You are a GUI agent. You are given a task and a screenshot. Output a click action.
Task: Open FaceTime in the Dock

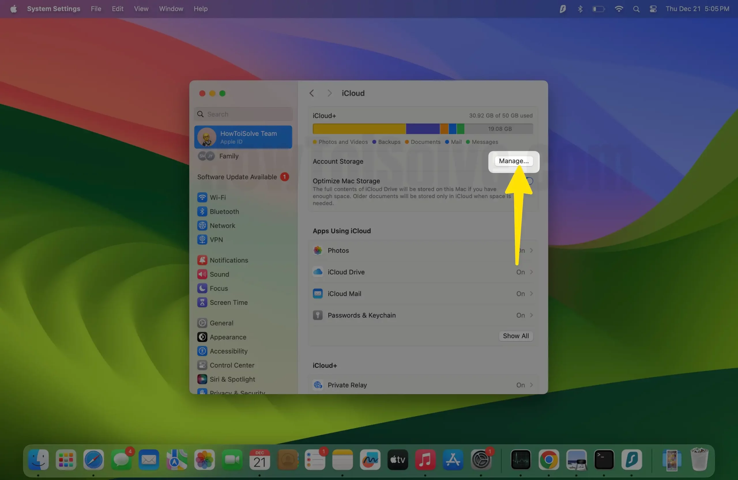pyautogui.click(x=232, y=460)
